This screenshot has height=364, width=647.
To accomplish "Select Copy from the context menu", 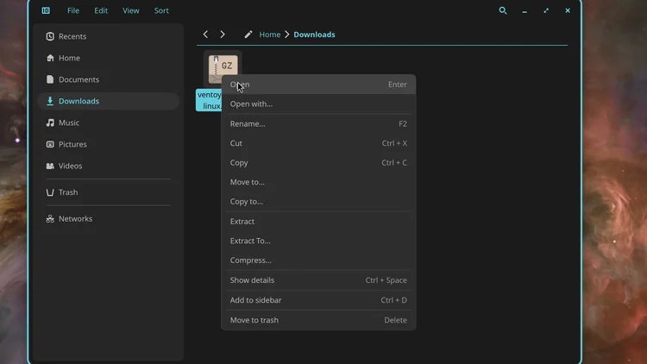I will (318, 163).
